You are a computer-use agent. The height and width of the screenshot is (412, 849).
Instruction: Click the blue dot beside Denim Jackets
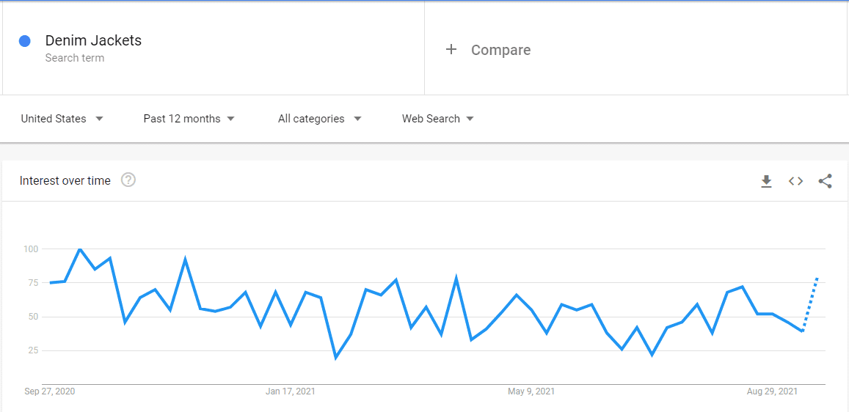pyautogui.click(x=24, y=41)
